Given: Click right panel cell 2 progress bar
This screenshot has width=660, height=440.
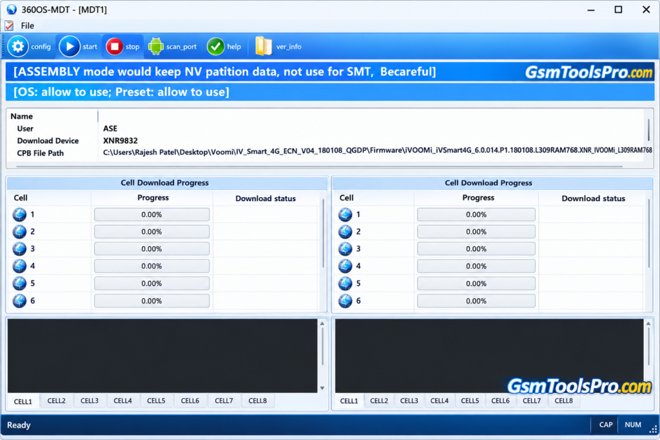Looking at the screenshot, I should tap(476, 232).
